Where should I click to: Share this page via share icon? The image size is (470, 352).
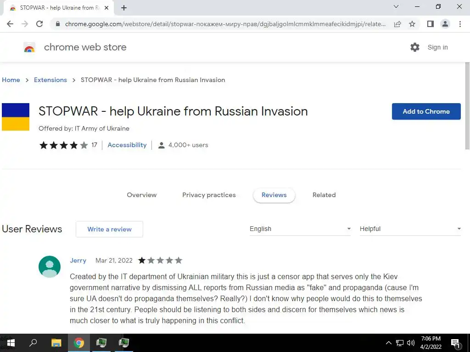[x=397, y=24]
